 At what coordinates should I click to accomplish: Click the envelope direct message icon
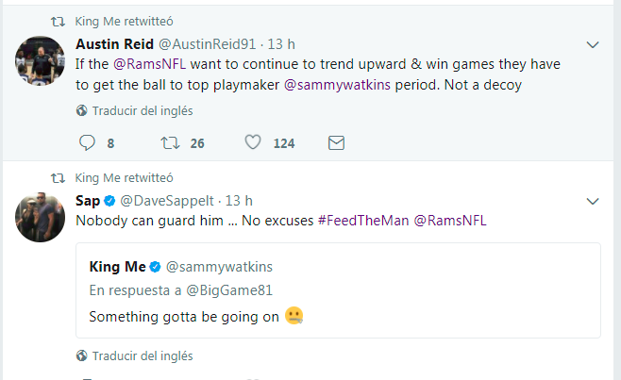335,143
